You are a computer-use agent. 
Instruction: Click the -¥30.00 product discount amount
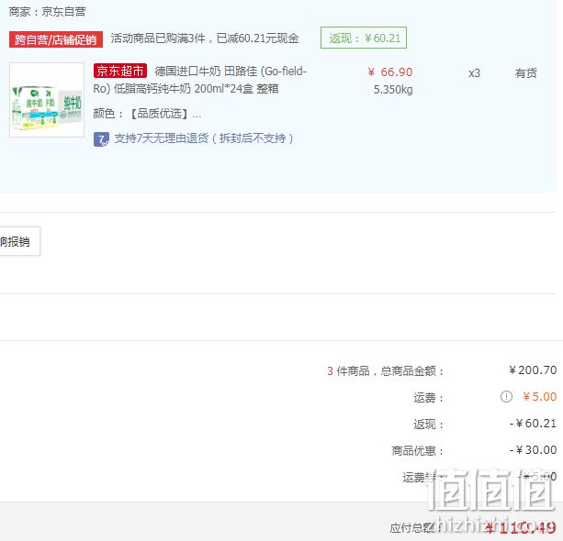coord(533,450)
